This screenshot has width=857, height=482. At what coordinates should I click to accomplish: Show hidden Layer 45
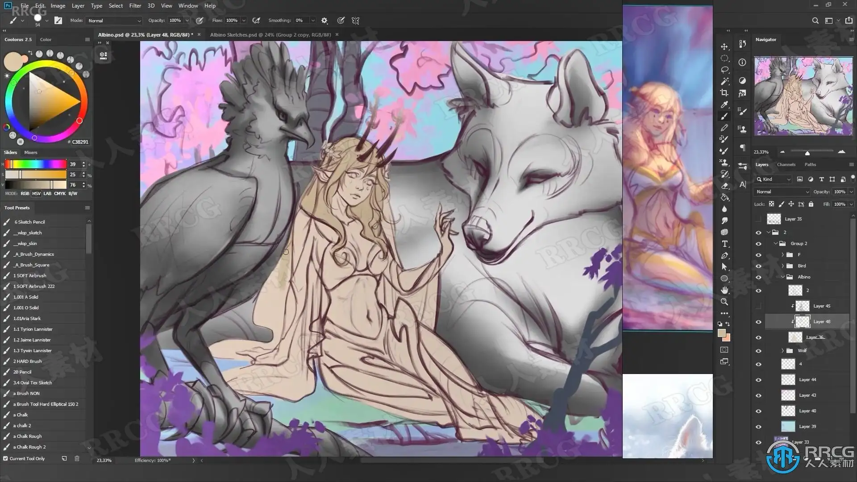[x=758, y=306]
